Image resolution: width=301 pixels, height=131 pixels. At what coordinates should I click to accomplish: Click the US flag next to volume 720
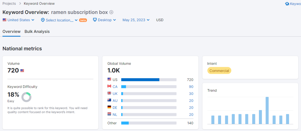coord(22,71)
